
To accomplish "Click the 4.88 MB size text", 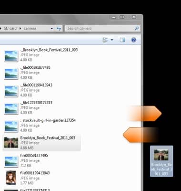I will pos(27,148).
